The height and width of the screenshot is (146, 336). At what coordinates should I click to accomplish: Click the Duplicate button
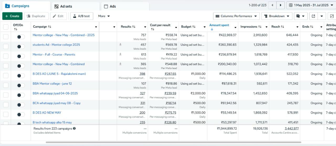click(36, 16)
